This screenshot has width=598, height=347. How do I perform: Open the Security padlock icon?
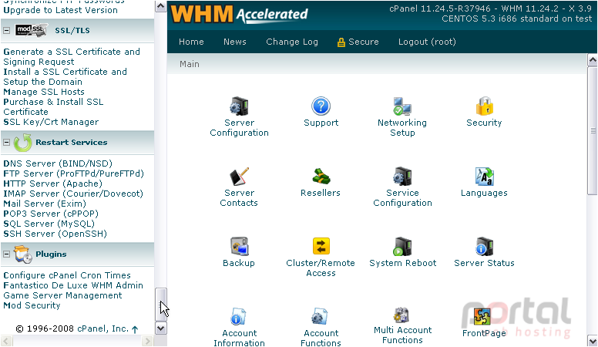[485, 106]
